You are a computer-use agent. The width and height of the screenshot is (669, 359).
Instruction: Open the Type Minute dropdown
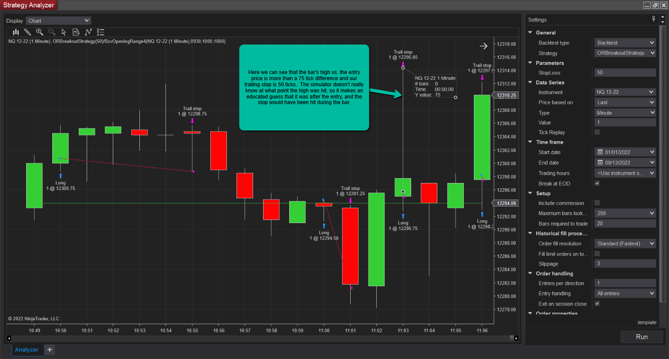pos(625,113)
